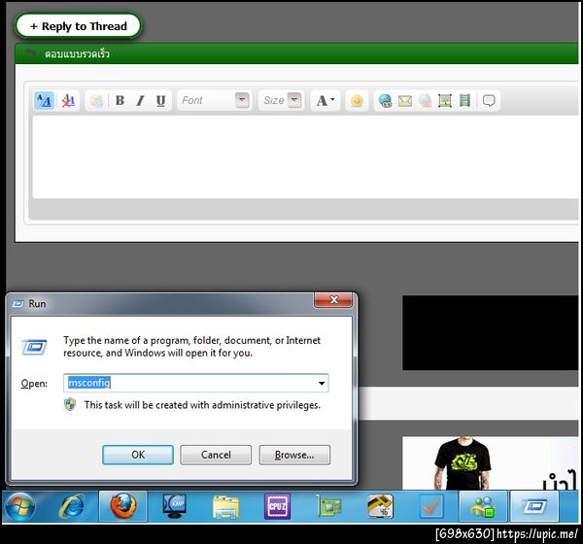Toggle underline formatting in the reply editor
The width and height of the screenshot is (583, 544).
(x=160, y=101)
